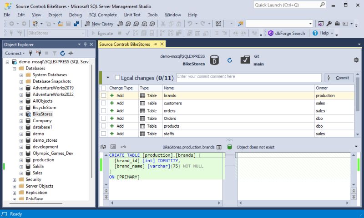Click the Database Engine Query icon after New Query

(x=120, y=24)
